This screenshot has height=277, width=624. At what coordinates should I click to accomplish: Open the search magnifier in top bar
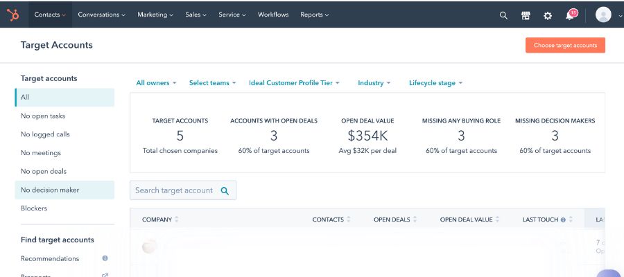click(x=503, y=15)
